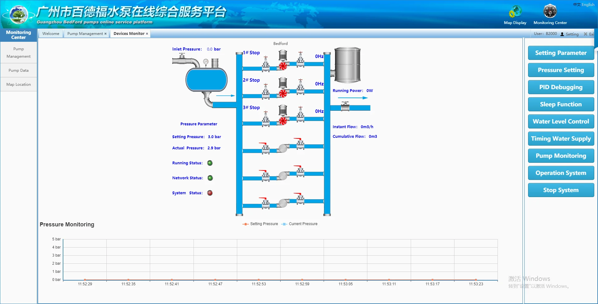Click pump 3# red impeller icon
This screenshot has width=598, height=304.
pyautogui.click(x=283, y=121)
